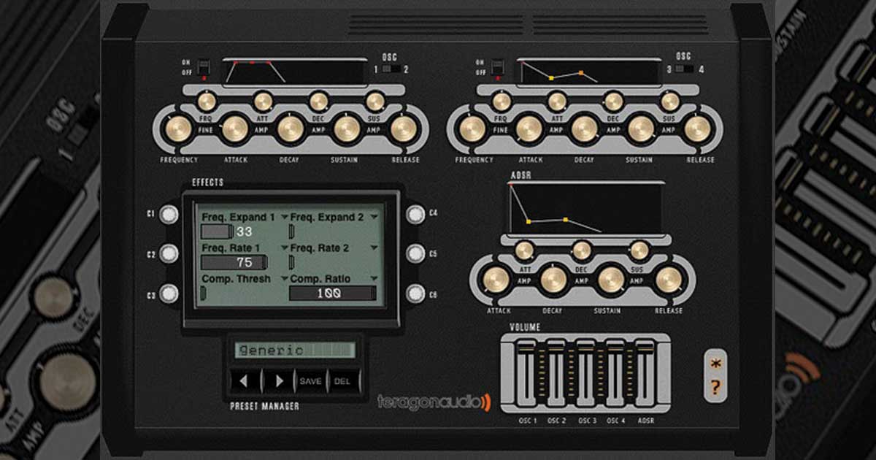Click the Comp. Ratio slider showing 100
This screenshot has height=460, width=876.
tap(333, 294)
